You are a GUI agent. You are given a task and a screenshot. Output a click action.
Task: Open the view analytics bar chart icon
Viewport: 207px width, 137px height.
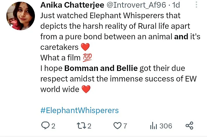point(154,126)
